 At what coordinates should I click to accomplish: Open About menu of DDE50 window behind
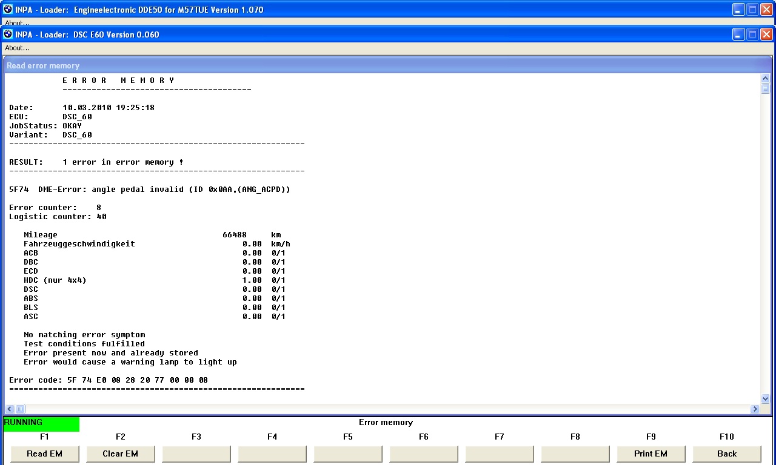click(17, 23)
